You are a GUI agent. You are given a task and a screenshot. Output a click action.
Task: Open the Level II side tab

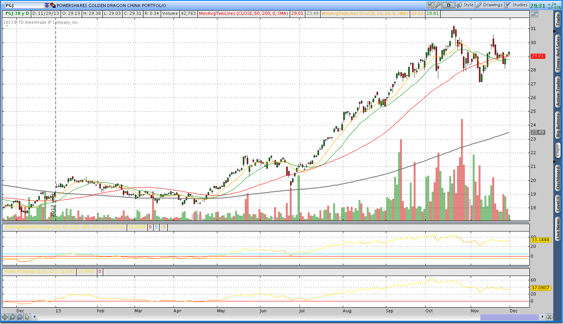(x=558, y=204)
